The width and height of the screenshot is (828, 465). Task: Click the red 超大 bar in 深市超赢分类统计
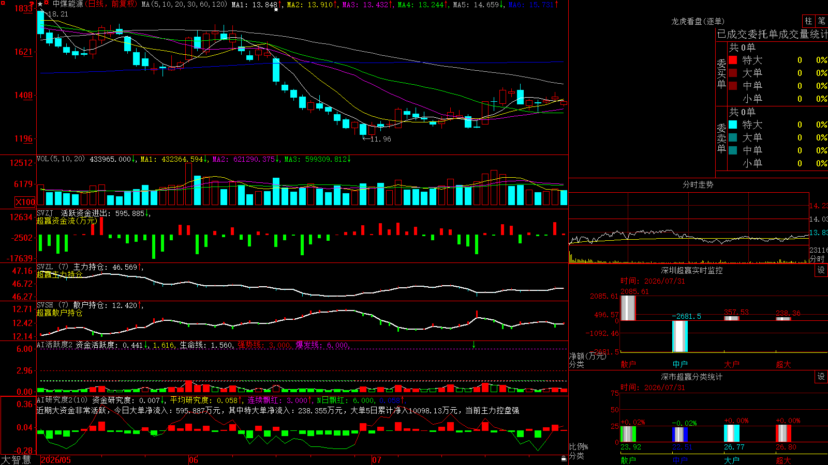click(783, 433)
